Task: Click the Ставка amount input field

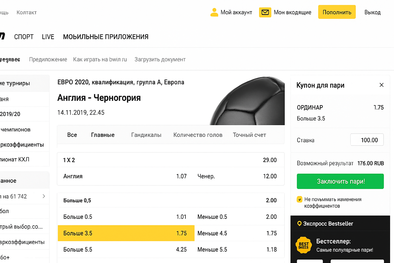Action: click(x=367, y=140)
